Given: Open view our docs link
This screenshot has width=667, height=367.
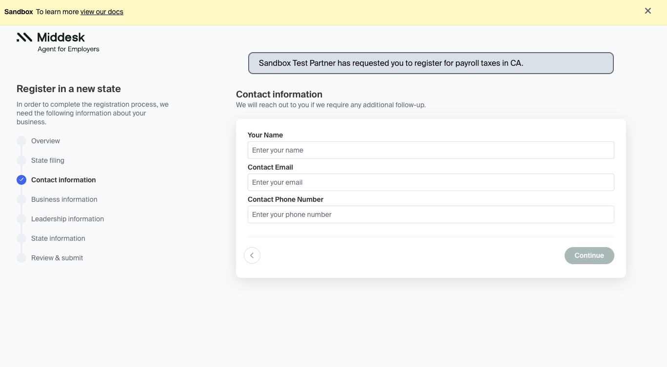Looking at the screenshot, I should pyautogui.click(x=101, y=12).
